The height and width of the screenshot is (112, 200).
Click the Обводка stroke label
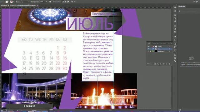click(x=18, y=2)
